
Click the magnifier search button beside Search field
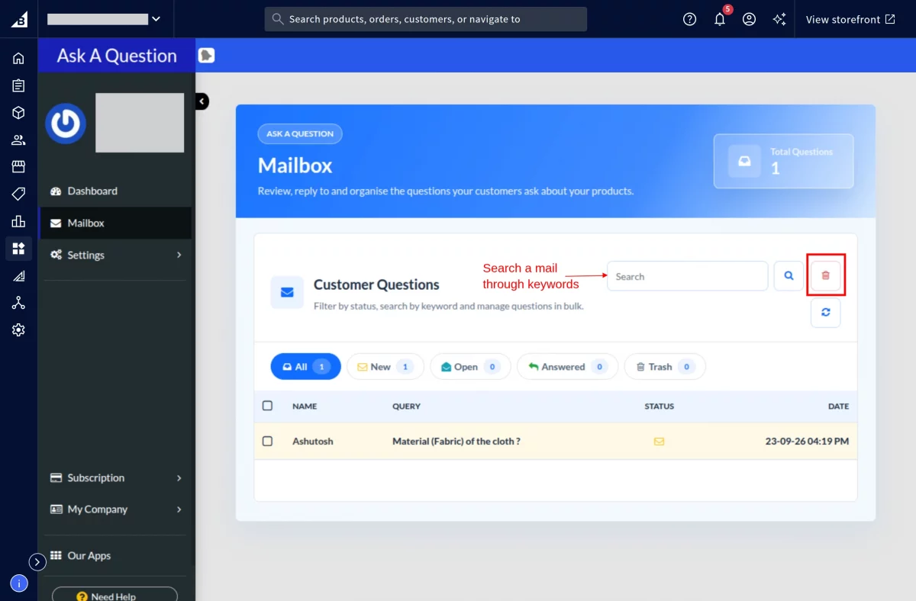[x=789, y=276]
